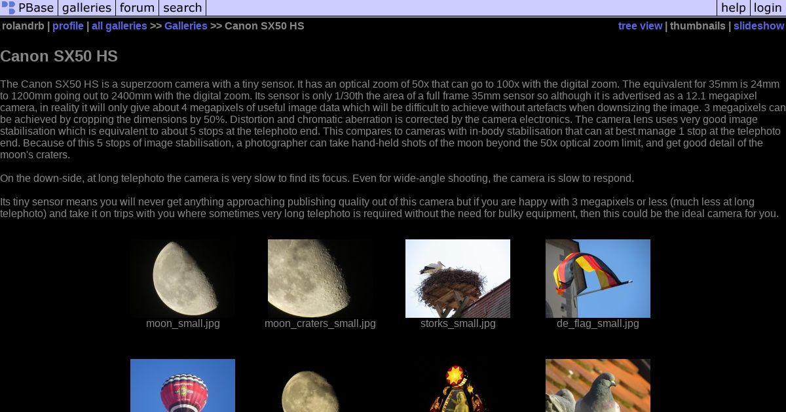Open the hot air balloon thumbnail
This screenshot has width=786, height=412.
183,385
